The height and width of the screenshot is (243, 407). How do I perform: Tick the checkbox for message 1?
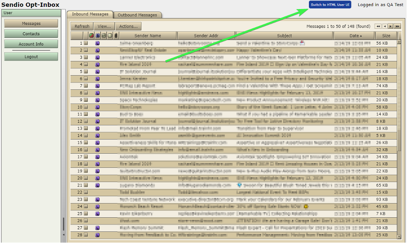(x=86, y=43)
